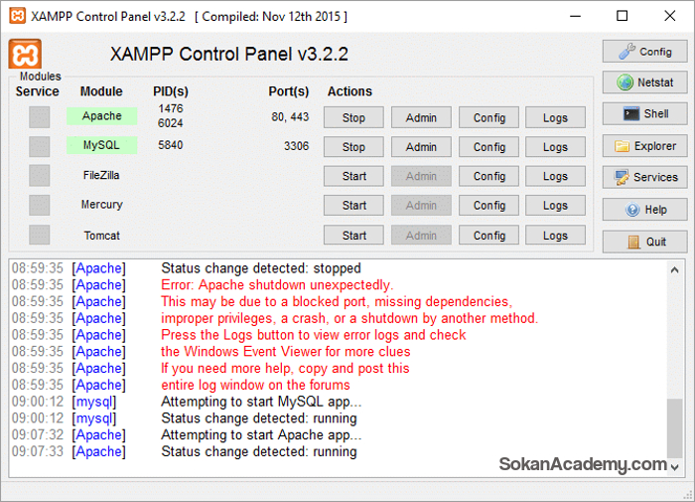This screenshot has width=695, height=502.
Task: Toggle FileZilla service install checkbox
Action: (39, 176)
